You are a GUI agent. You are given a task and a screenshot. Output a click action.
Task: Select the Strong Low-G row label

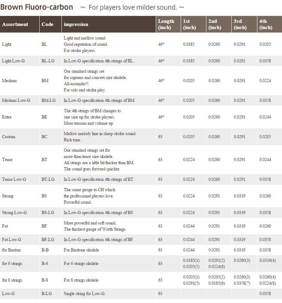coord(14,213)
